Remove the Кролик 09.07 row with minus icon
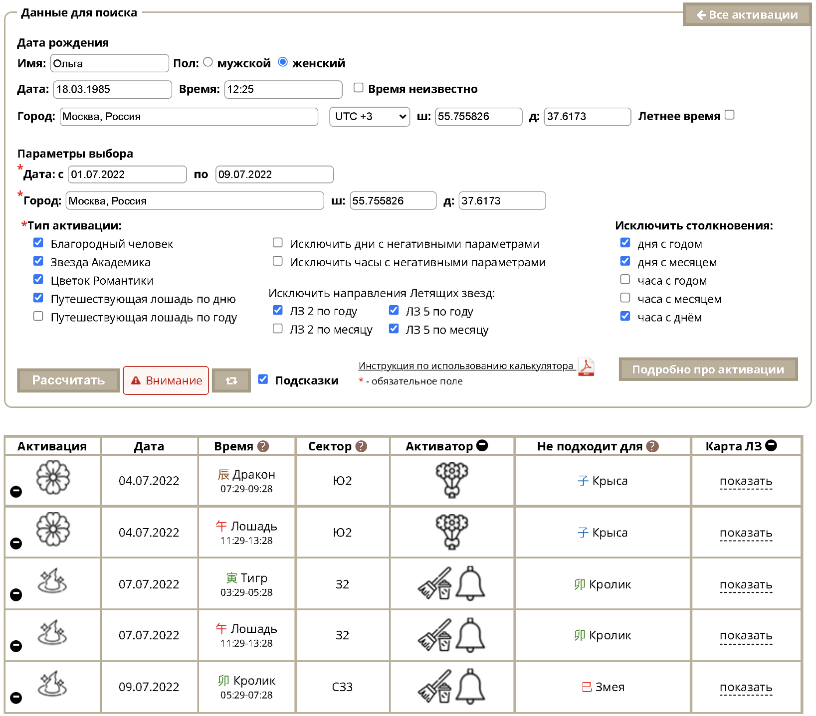Image resolution: width=816 pixels, height=716 pixels. click(16, 698)
